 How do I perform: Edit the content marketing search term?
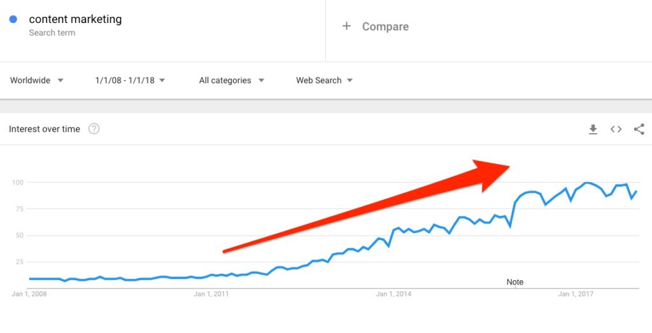[x=75, y=19]
